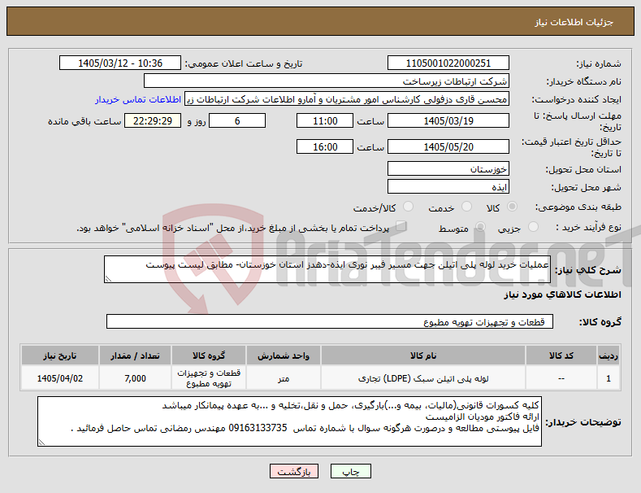Screen dimensions: 641x493
Task: Click the general description text area
Action: pos(327,269)
